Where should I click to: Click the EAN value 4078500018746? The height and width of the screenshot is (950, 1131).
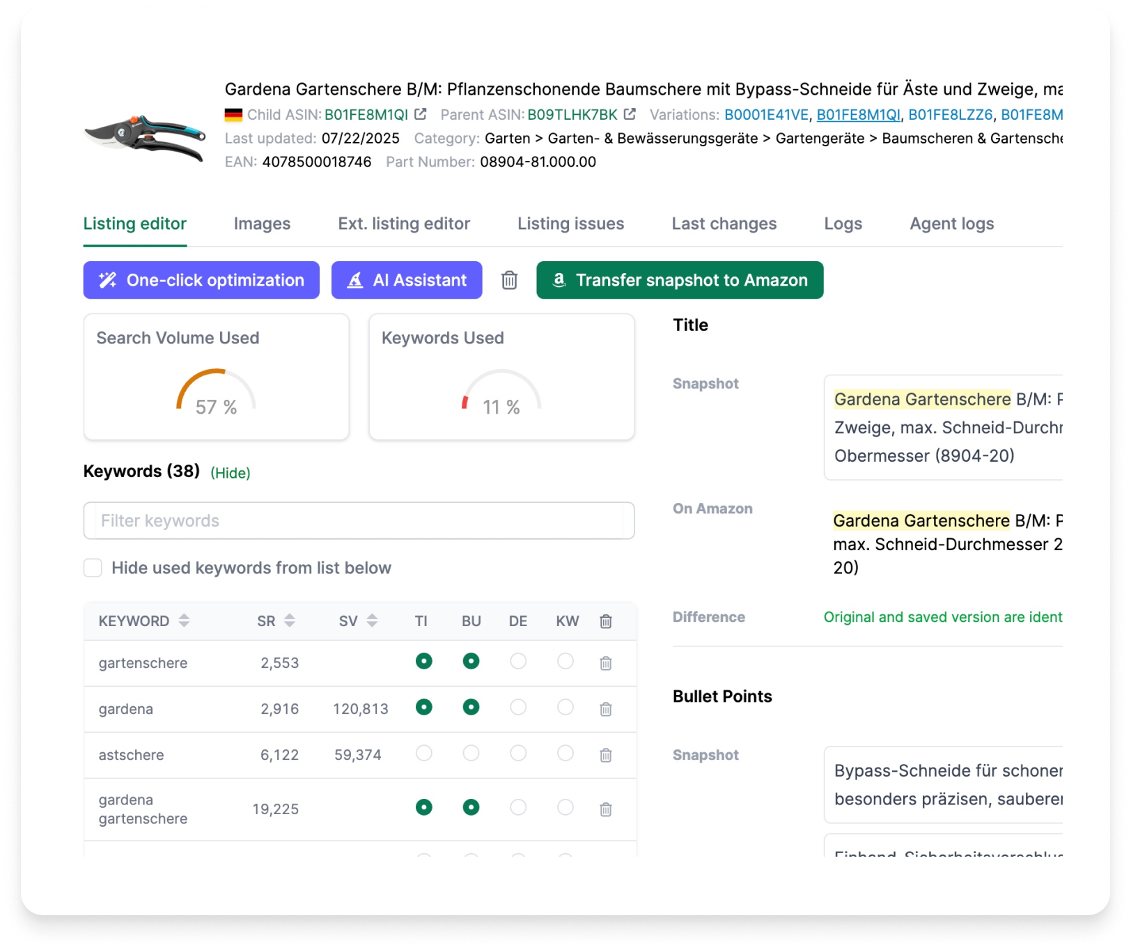(x=317, y=162)
